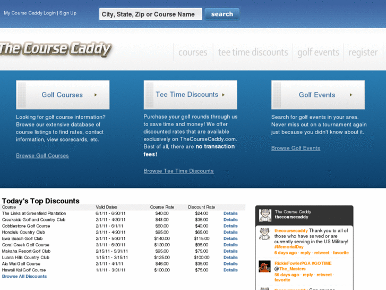Click reply on the Memorial Day tweet
The height and width of the screenshot is (290, 386).
click(305, 253)
